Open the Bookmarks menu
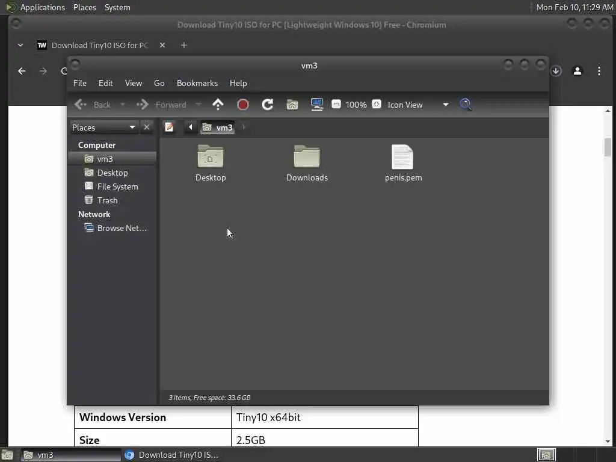The image size is (616, 462). coord(197,83)
